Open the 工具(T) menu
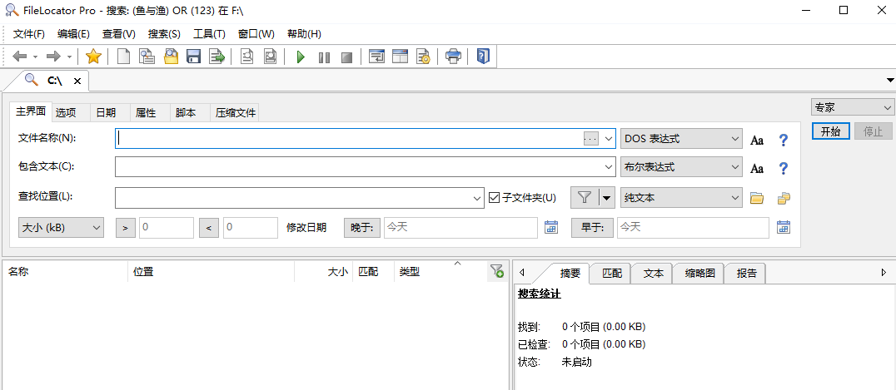 [x=209, y=34]
